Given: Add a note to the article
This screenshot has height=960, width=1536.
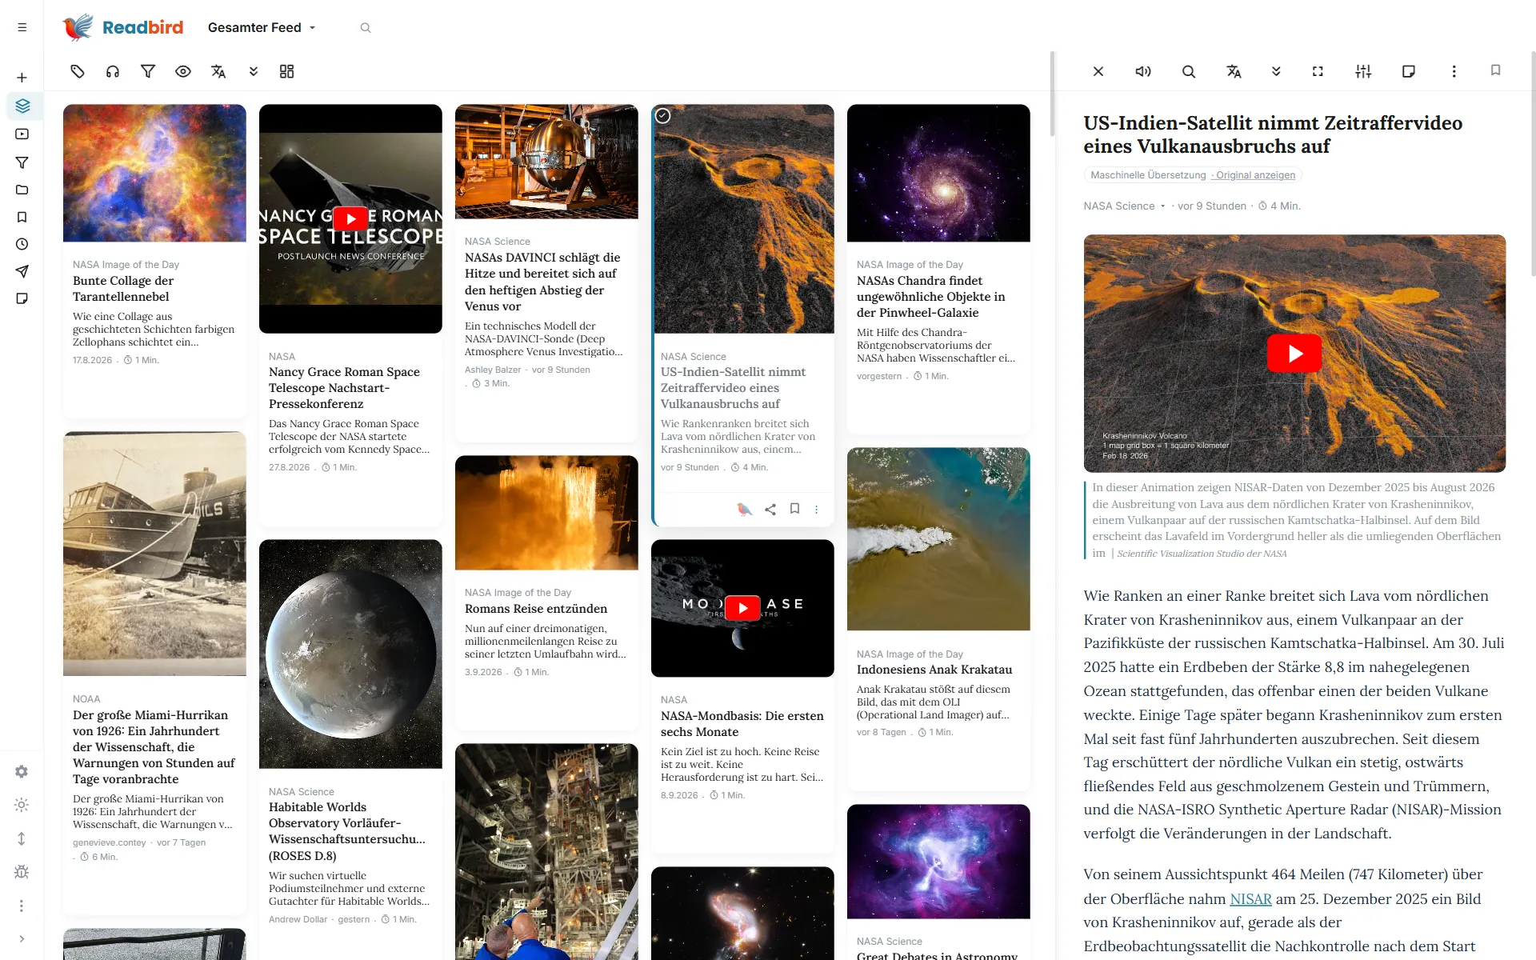Looking at the screenshot, I should [x=1409, y=71].
